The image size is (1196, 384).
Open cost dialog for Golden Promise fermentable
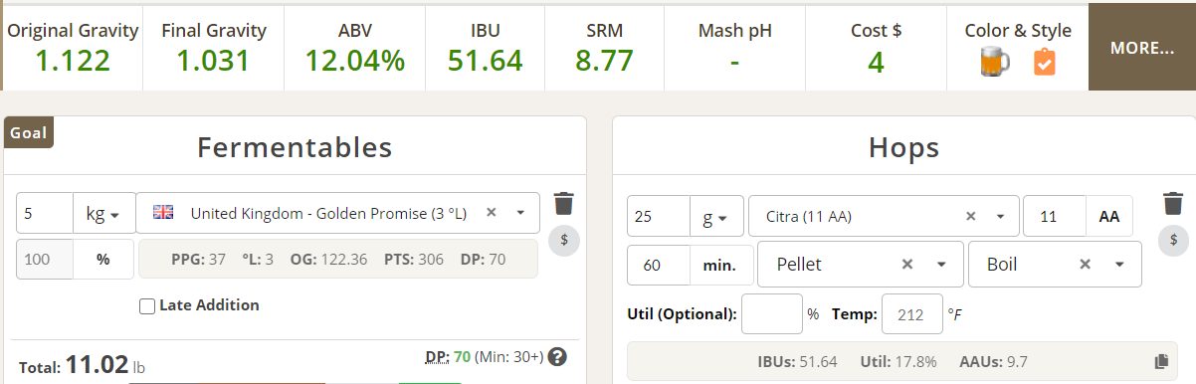(564, 240)
